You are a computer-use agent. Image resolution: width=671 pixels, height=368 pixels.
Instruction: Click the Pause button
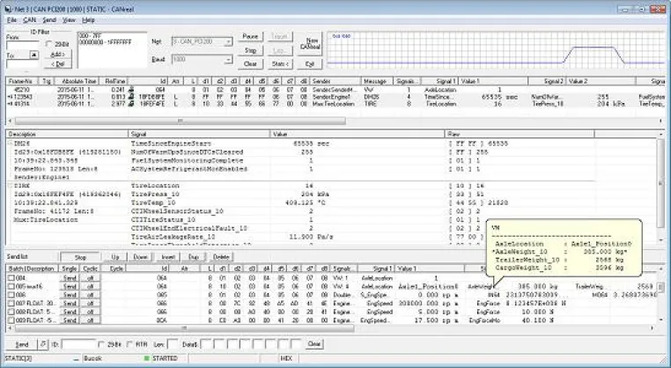tap(250, 37)
